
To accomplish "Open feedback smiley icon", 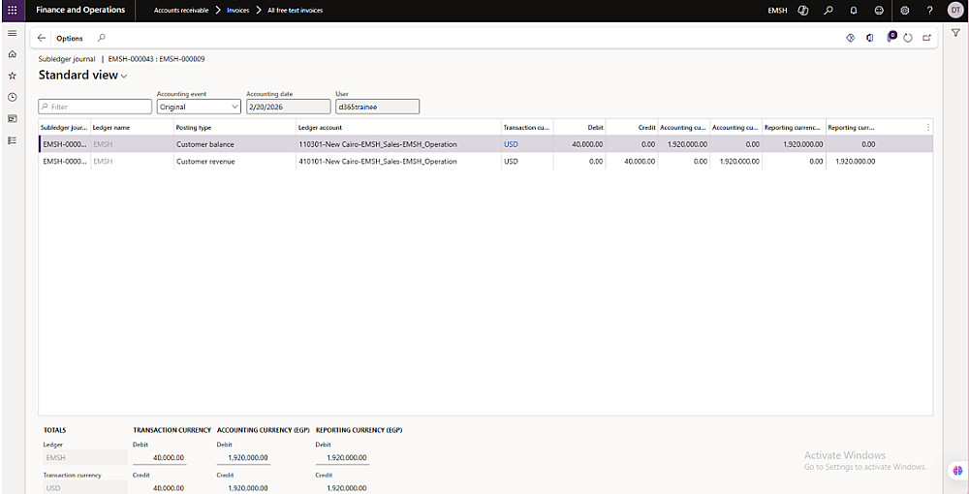I will (x=879, y=10).
